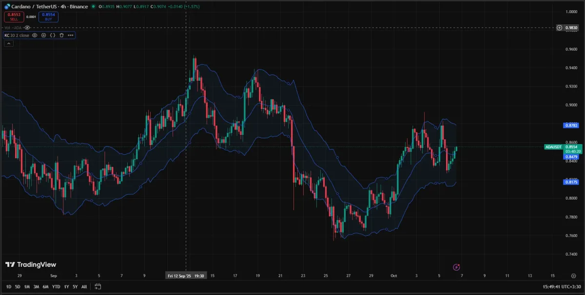Image resolution: width=585 pixels, height=295 pixels.
Task: Click the BUY 0.8554 button
Action: click(48, 17)
